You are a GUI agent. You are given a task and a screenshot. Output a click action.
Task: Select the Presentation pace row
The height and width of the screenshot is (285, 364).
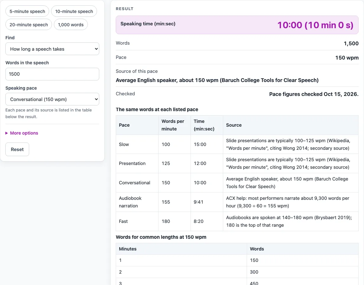point(237,163)
